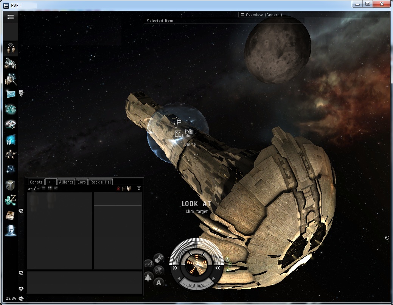Select the portrait list chat layout

pyautogui.click(x=56, y=188)
